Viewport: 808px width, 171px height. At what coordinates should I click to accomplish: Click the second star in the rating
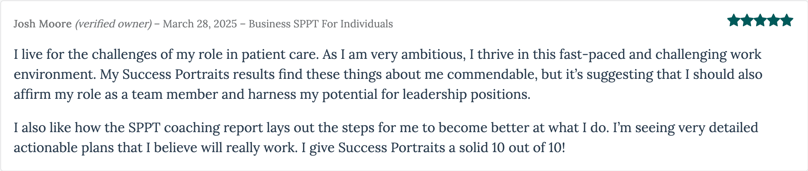pos(747,20)
